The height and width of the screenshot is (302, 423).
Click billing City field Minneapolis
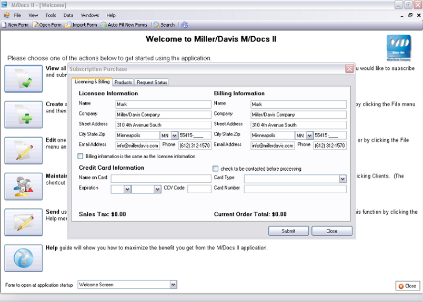click(273, 135)
